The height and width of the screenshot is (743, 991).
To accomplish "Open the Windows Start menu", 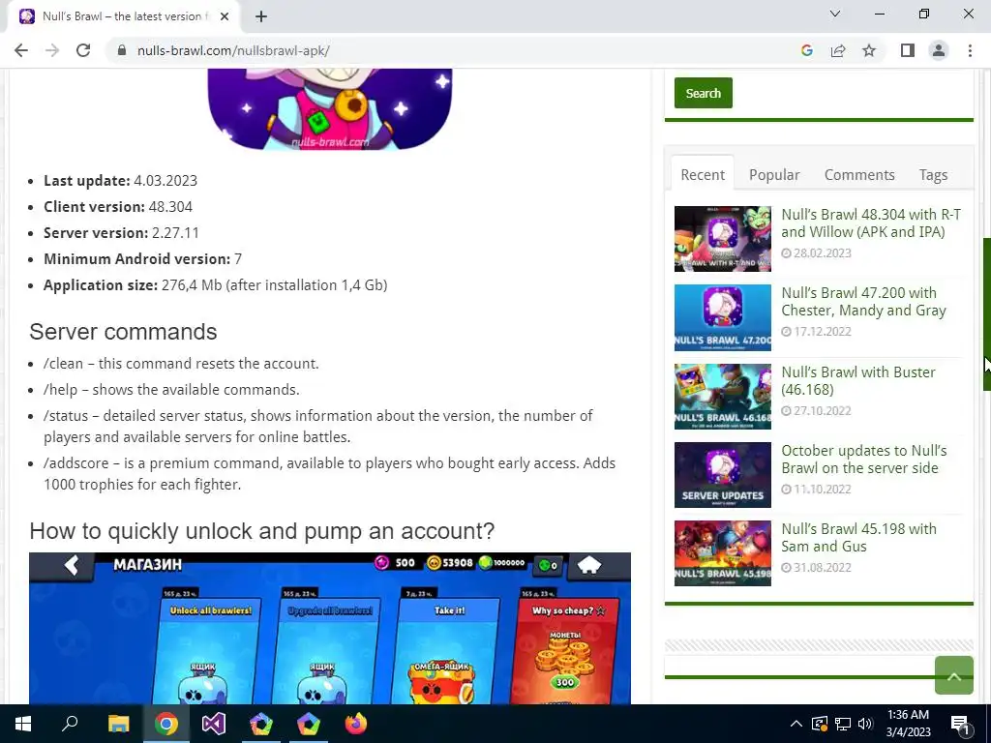I will tap(23, 724).
